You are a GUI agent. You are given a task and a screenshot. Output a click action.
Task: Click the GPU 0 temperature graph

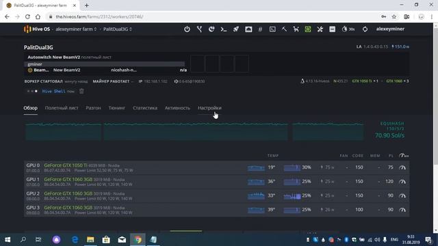[x=256, y=167]
